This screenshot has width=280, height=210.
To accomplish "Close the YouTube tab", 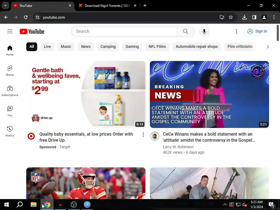I will pos(70,6).
